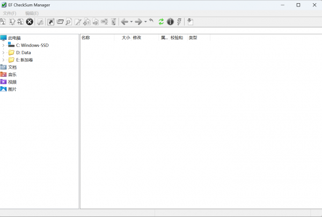The image size is (322, 217).
Task: Go forward with the right arrow
Action: [x=138, y=21]
